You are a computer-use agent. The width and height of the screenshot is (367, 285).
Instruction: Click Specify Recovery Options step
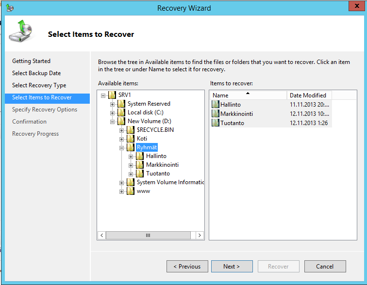tap(45, 110)
